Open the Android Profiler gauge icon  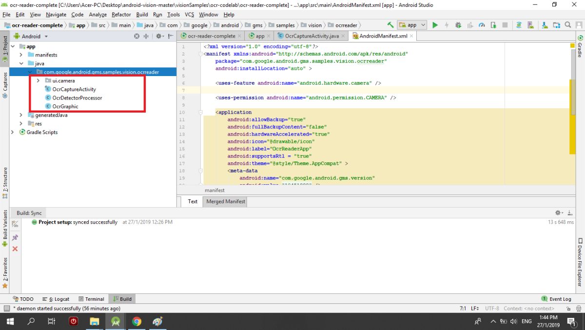pos(482,25)
